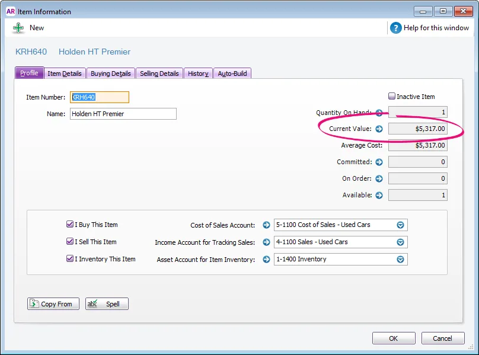Image resolution: width=479 pixels, height=355 pixels.
Task: Open Asset Account for Item Inventory dropdown
Action: pyautogui.click(x=400, y=260)
